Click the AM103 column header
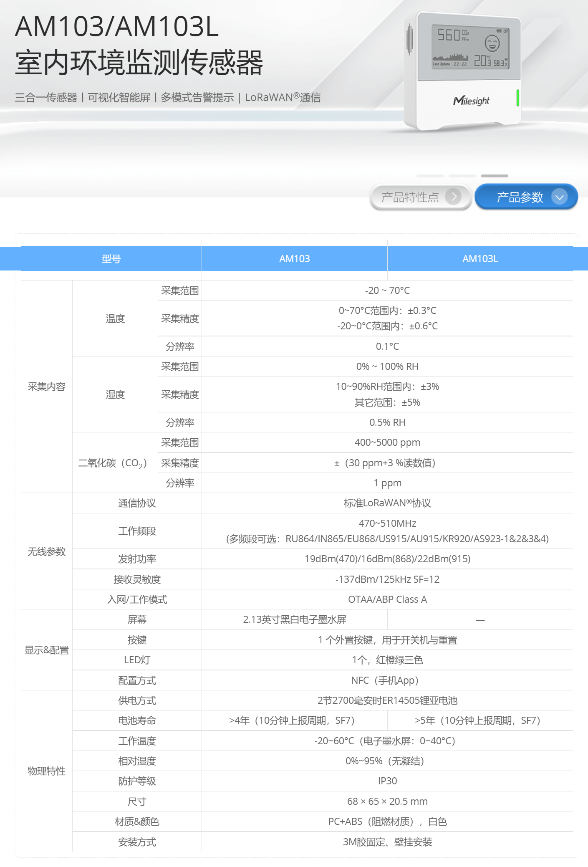 295,259
